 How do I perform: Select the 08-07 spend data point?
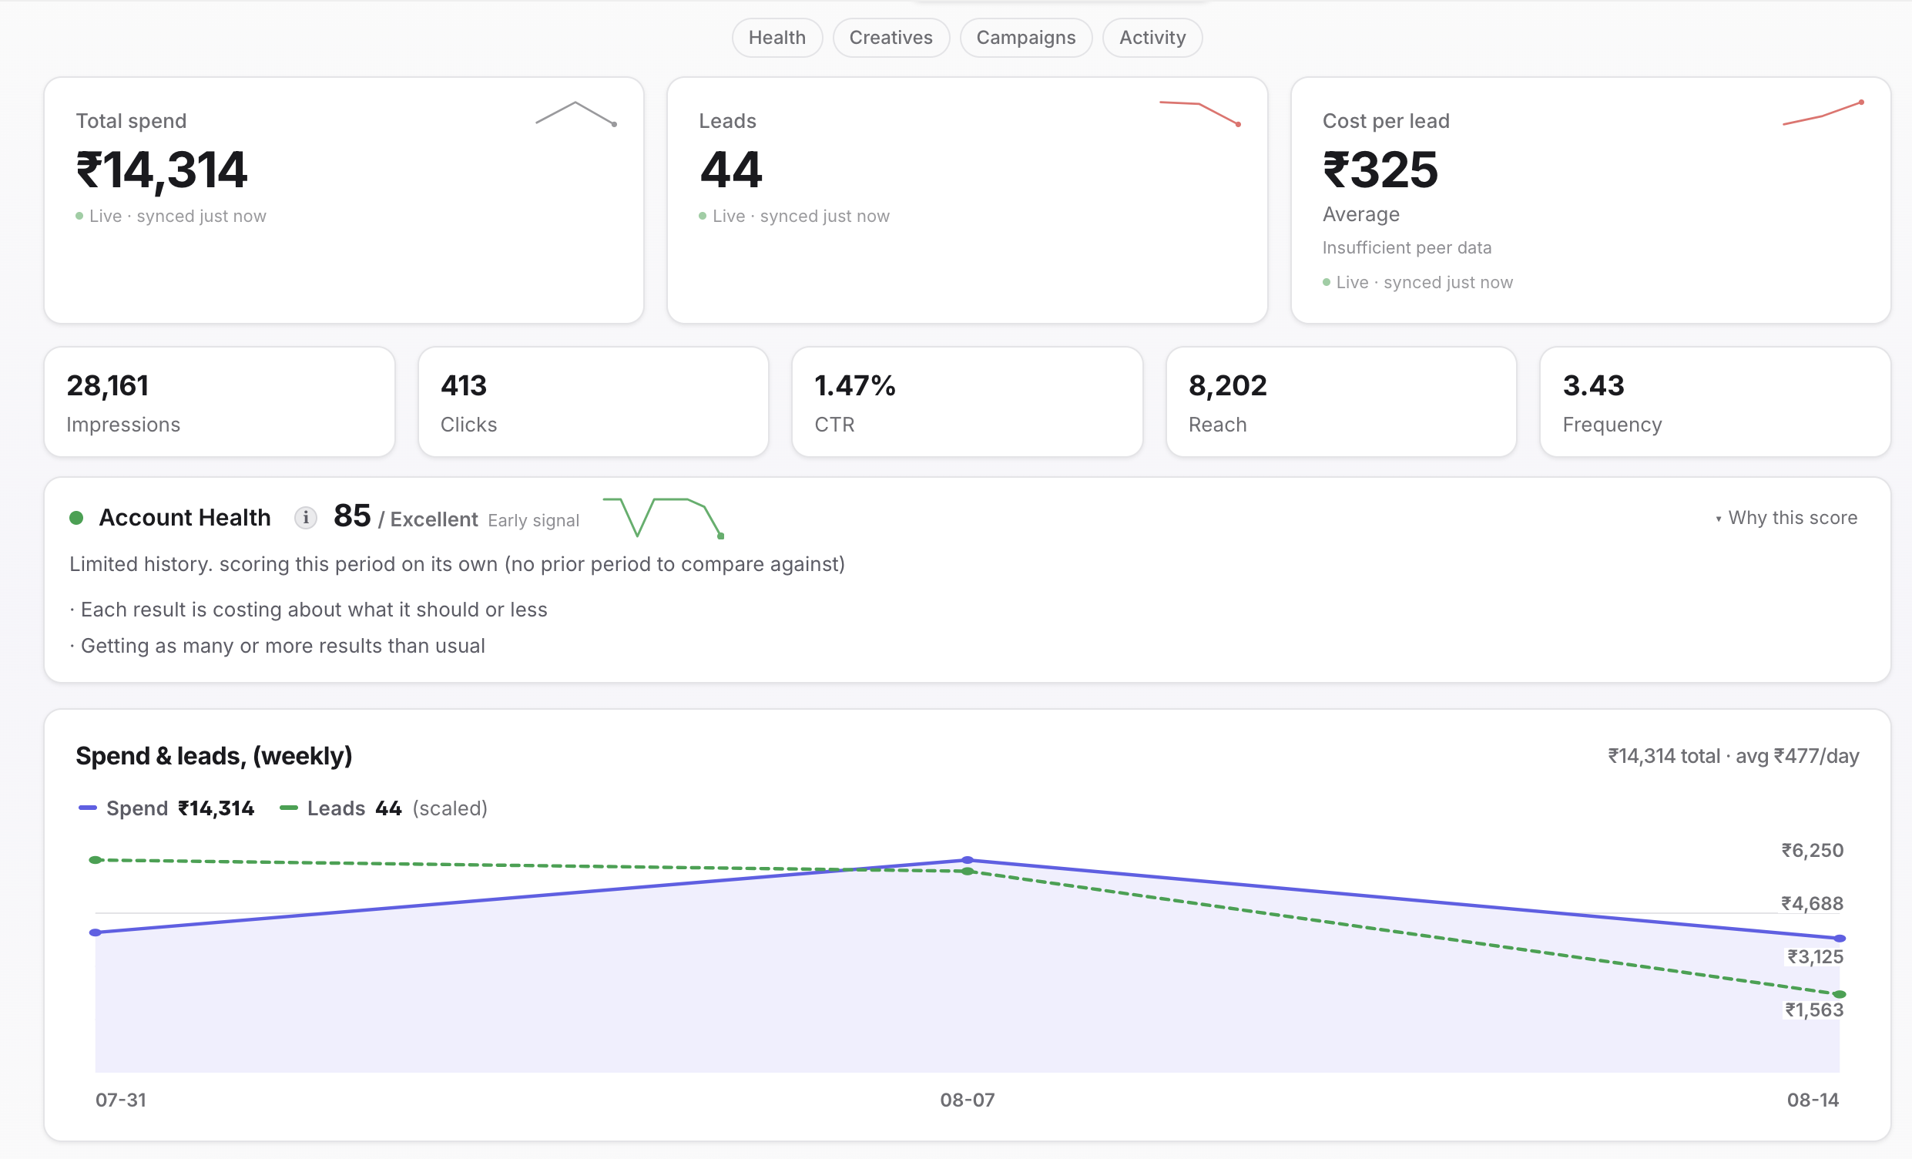[x=968, y=860]
